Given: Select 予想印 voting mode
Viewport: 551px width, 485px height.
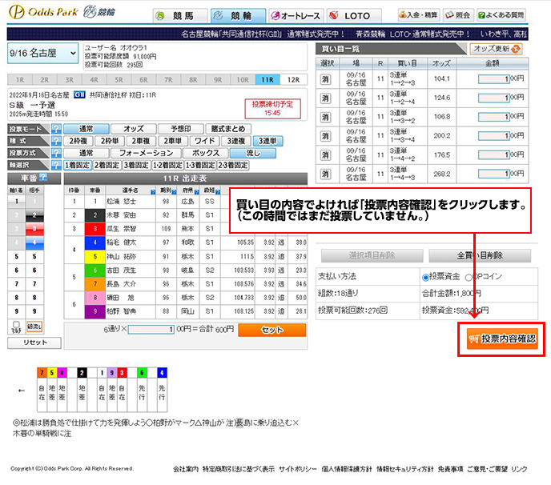Looking at the screenshot, I should pos(181,129).
